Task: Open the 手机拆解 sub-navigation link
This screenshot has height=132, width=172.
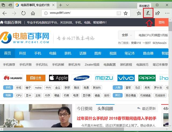Action: [x=58, y=65]
